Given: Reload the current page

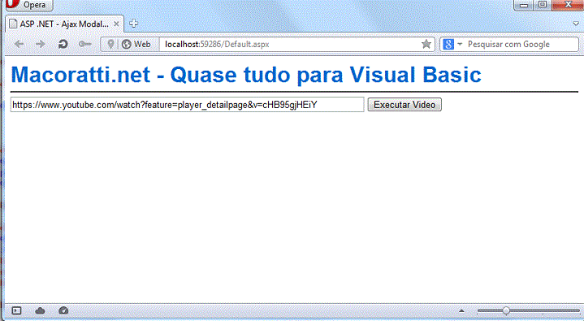Looking at the screenshot, I should coord(63,45).
